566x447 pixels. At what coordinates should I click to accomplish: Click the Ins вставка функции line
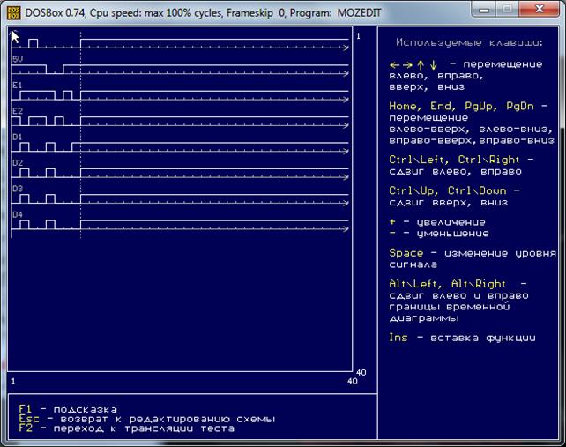[x=462, y=338]
